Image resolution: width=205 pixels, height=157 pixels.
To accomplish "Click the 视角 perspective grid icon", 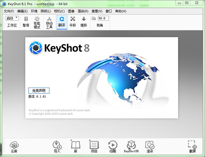I will (94, 18).
